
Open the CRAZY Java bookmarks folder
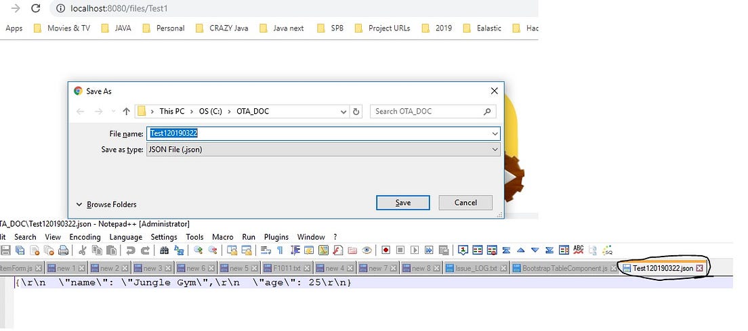coord(222,28)
